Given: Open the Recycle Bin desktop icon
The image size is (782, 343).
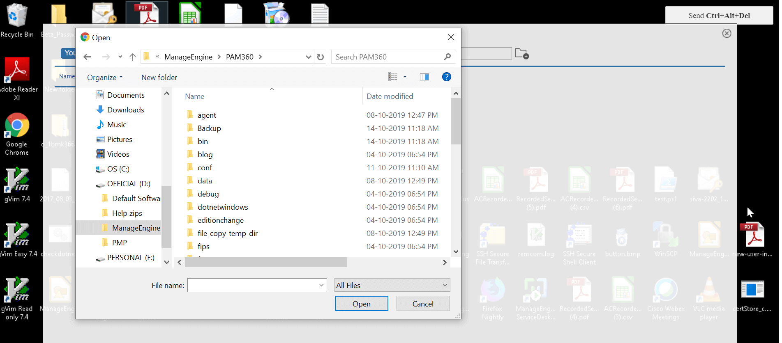Looking at the screenshot, I should pyautogui.click(x=17, y=21).
